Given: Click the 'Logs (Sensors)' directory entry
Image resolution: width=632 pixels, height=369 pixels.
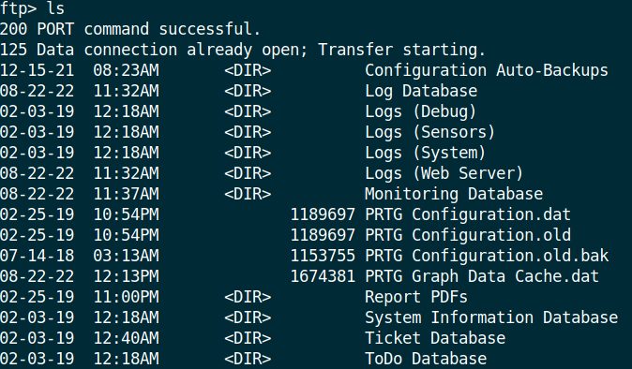Looking at the screenshot, I should [x=429, y=132].
